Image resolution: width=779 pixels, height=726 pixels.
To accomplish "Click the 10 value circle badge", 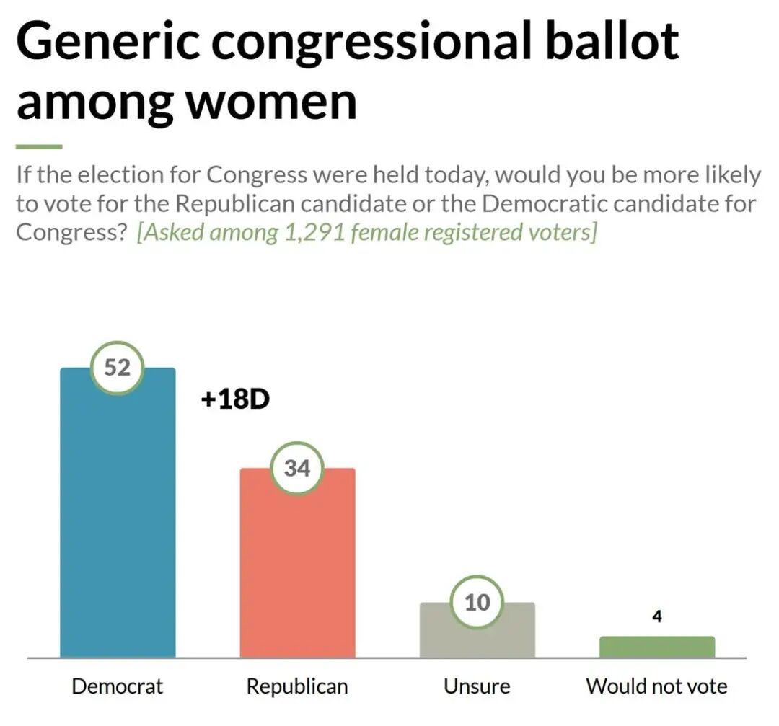I will pyautogui.click(x=477, y=602).
